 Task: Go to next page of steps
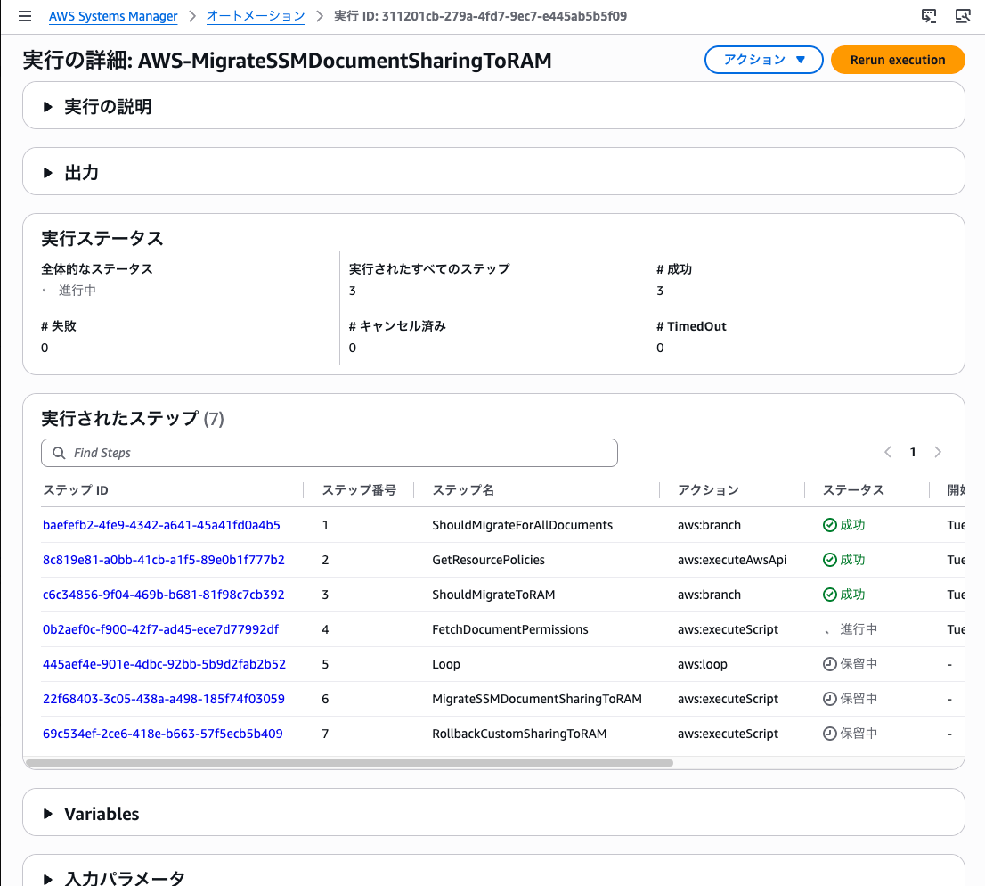[938, 452]
